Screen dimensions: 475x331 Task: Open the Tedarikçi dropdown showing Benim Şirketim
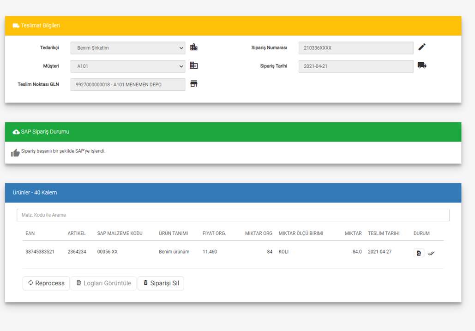pos(128,48)
